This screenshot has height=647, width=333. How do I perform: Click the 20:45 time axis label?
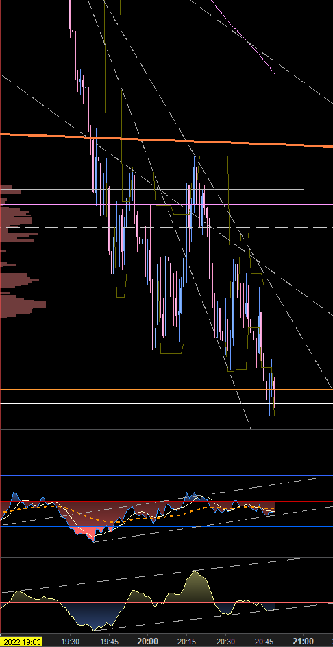pos(264,642)
